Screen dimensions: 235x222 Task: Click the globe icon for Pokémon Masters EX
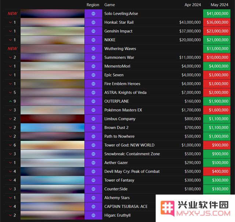93,110
